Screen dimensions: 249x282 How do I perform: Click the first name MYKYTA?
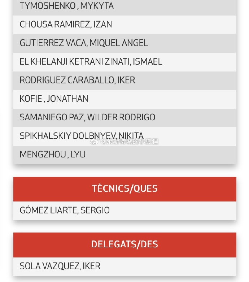97,6
